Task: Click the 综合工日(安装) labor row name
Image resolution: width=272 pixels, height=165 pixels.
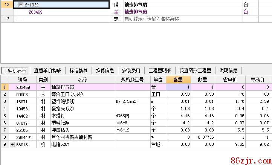Action: tap(67, 94)
